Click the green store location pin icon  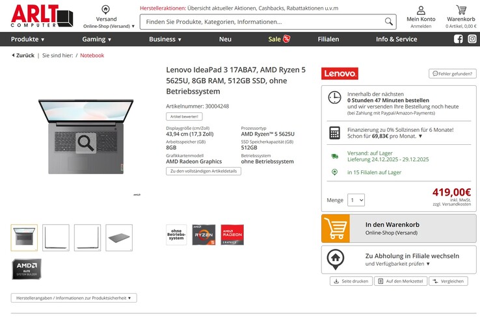pyautogui.click(x=334, y=172)
